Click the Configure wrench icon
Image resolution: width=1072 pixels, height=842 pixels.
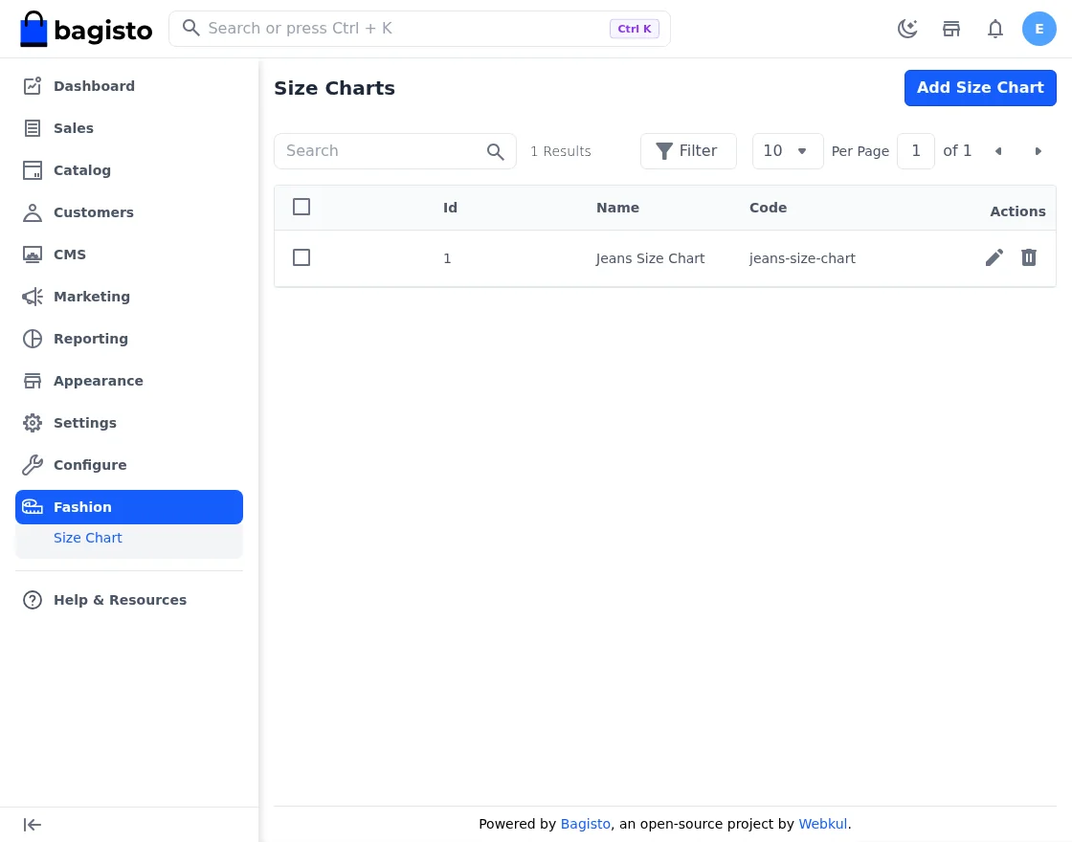pos(33,465)
